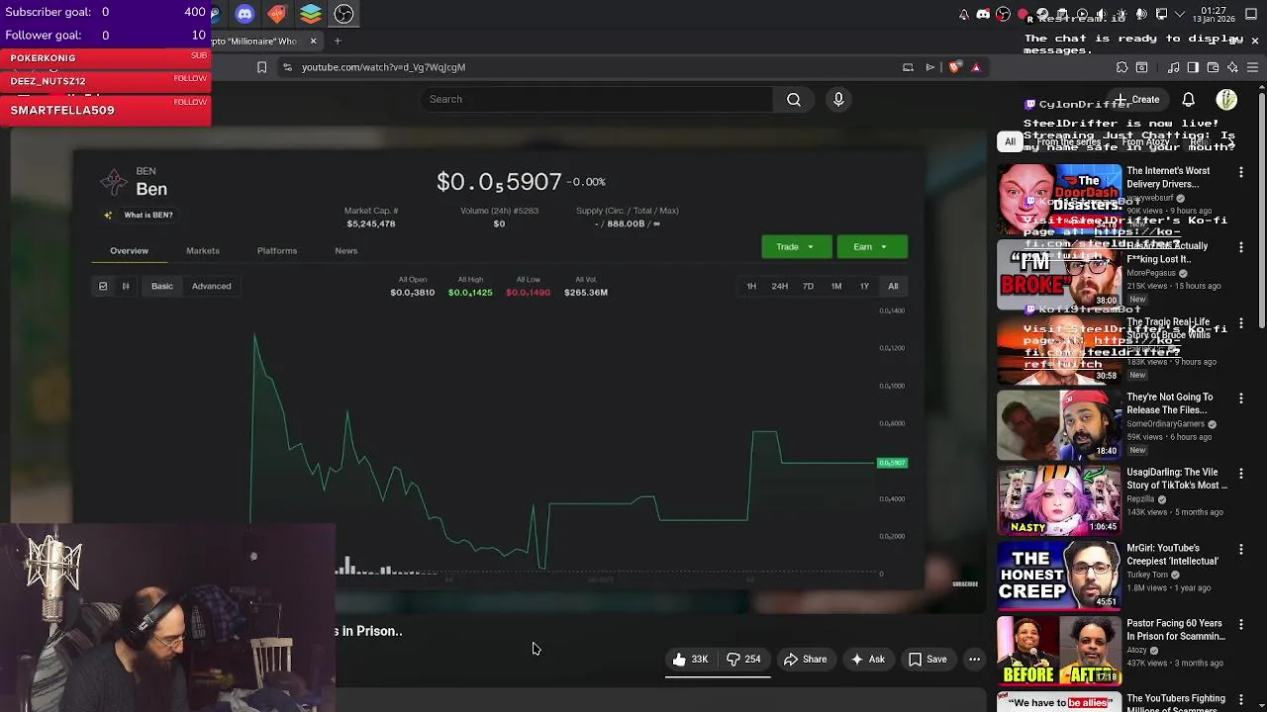Click the Ask button

(x=867, y=660)
